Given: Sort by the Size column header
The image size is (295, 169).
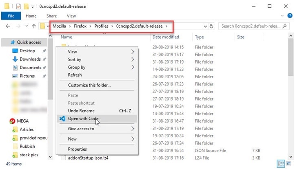Looking at the screenshot, I should pyautogui.click(x=241, y=37).
